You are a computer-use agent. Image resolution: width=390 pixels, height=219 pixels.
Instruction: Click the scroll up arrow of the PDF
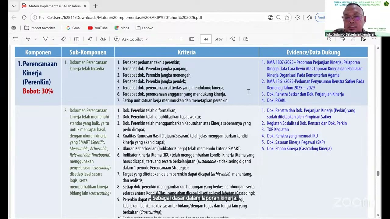[378, 48]
